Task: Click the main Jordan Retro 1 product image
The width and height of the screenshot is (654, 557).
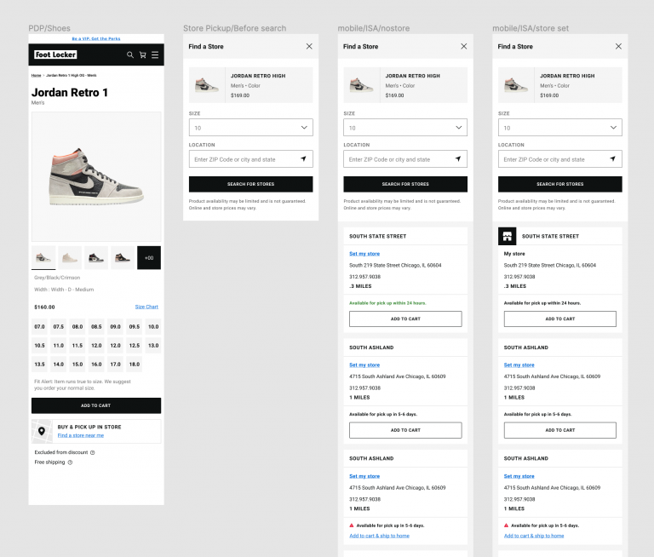Action: click(x=96, y=176)
